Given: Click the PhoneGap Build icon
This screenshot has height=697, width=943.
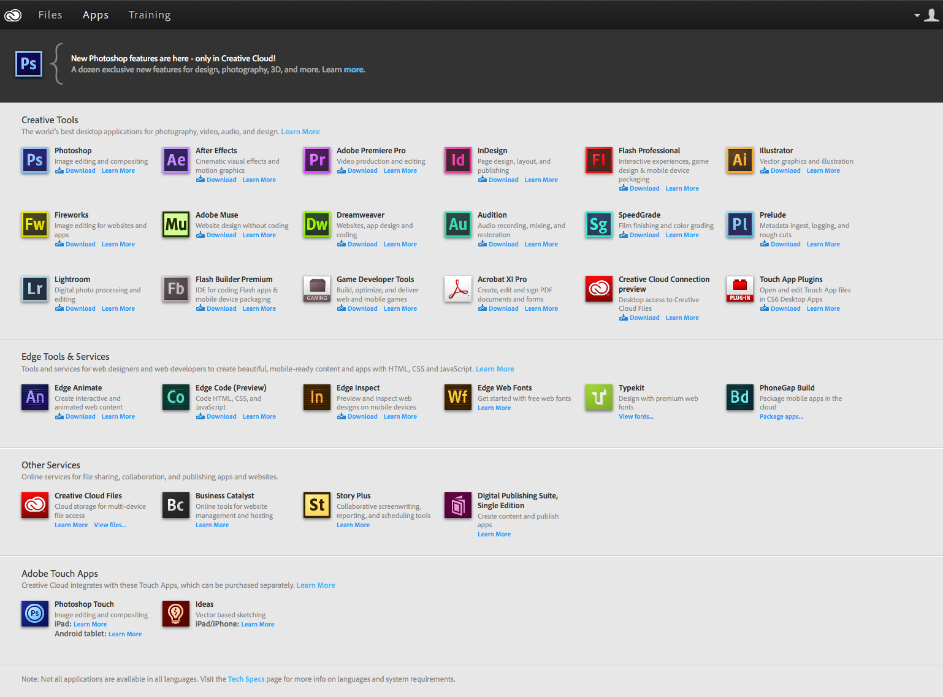Looking at the screenshot, I should coord(740,397).
